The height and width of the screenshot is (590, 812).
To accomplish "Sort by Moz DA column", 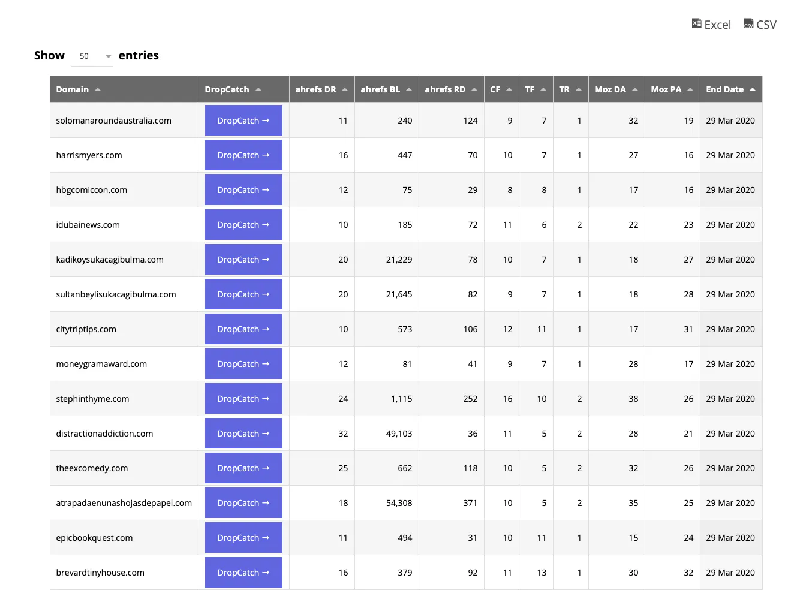I will coord(616,89).
